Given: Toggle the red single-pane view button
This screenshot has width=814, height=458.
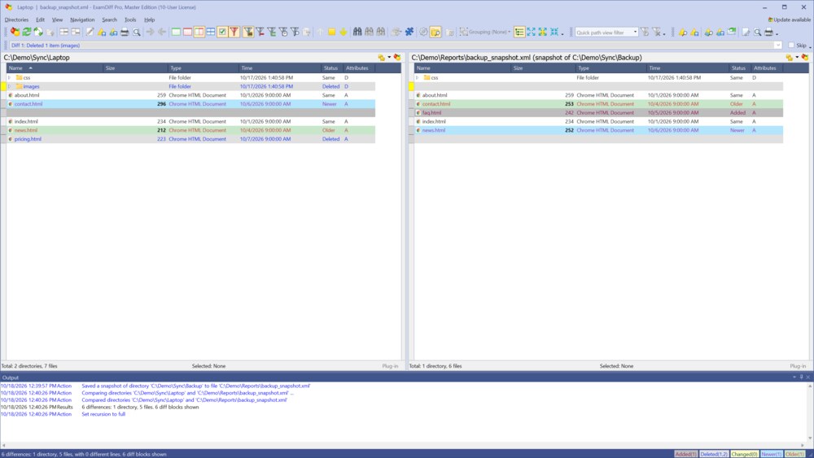Looking at the screenshot, I should [x=187, y=33].
